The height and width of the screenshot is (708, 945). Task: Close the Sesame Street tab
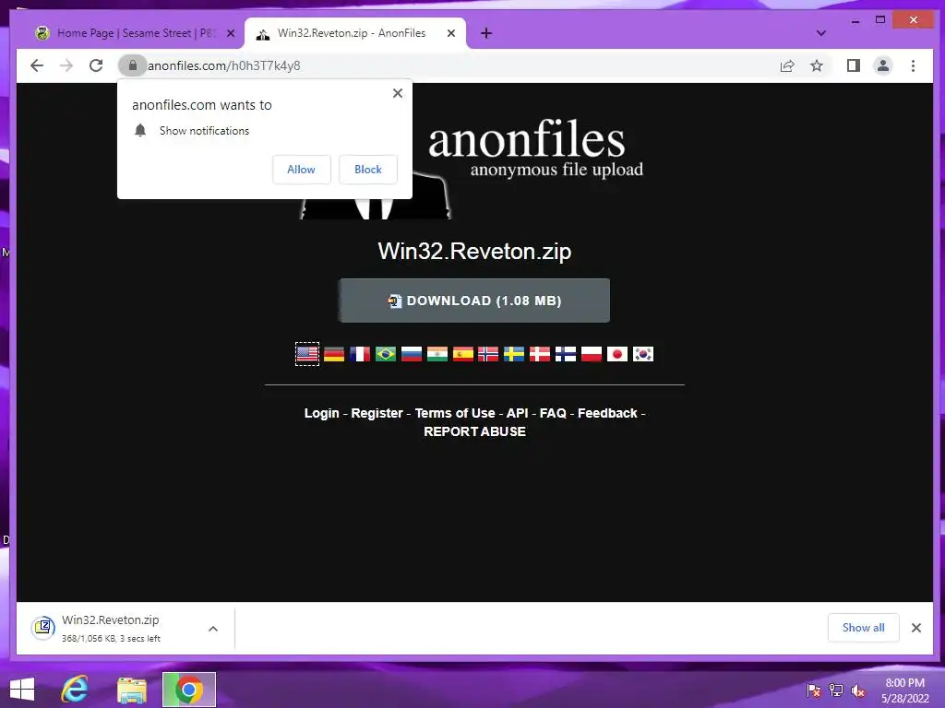click(230, 34)
